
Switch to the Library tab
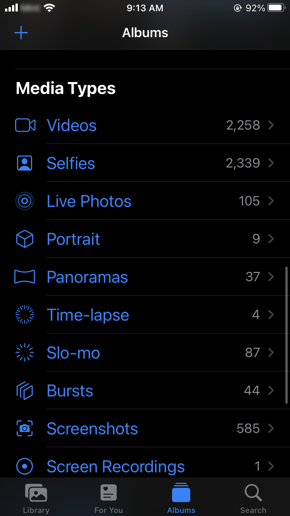[x=36, y=498]
